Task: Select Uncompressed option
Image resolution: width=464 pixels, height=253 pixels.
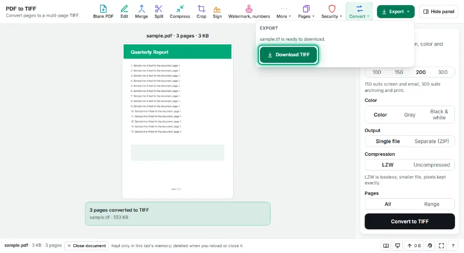Action: pos(431,165)
